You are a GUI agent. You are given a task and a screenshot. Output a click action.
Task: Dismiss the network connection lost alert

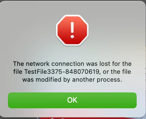(72, 100)
